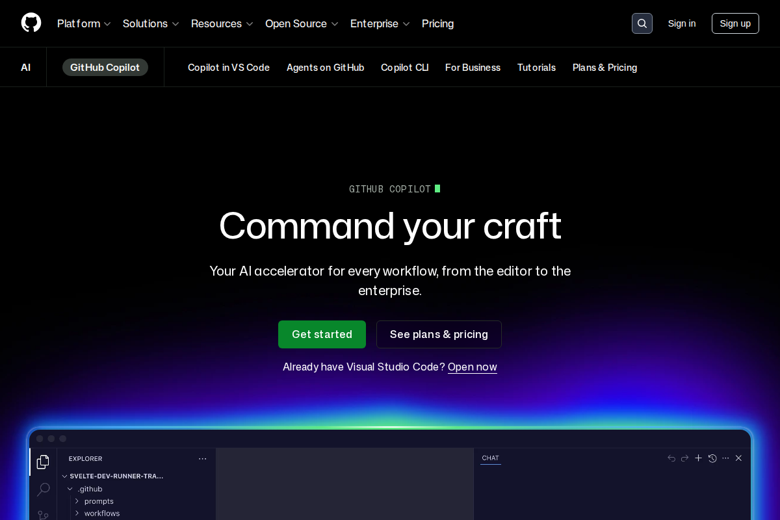Image resolution: width=780 pixels, height=520 pixels.
Task: Collapse SVELTE-DEV-RUNNER-TRA... root folder
Action: point(113,476)
